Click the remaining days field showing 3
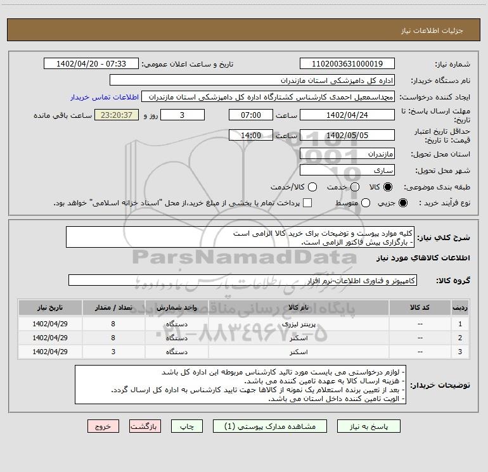Screen dimensions: 488x472 [183, 115]
